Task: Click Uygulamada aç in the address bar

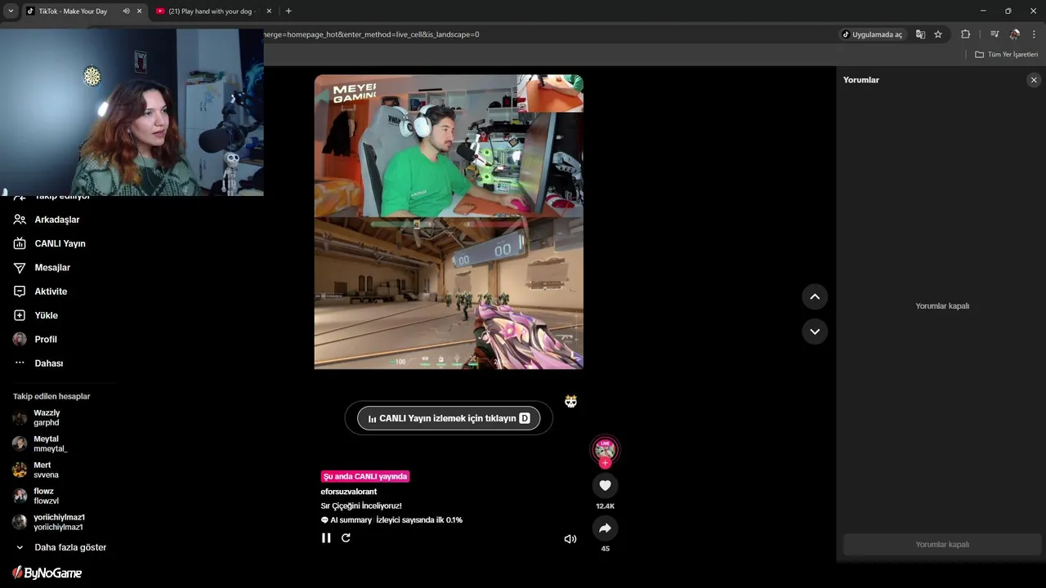Action: click(872, 34)
